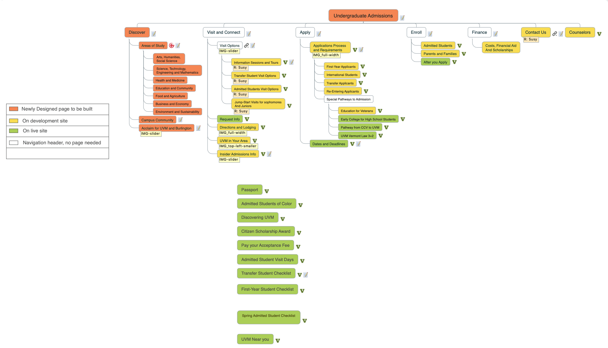
Task: Click the red target icon beside Areas of Study
Action: click(172, 45)
